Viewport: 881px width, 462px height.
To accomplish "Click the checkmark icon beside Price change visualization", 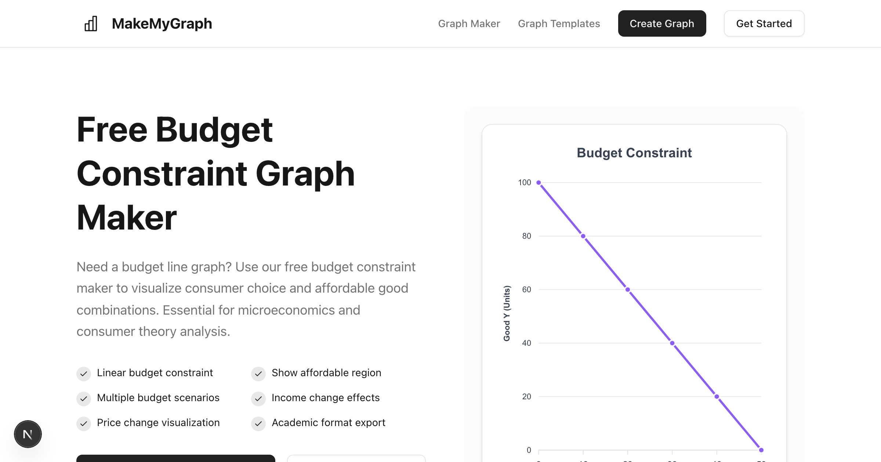I will pyautogui.click(x=84, y=423).
